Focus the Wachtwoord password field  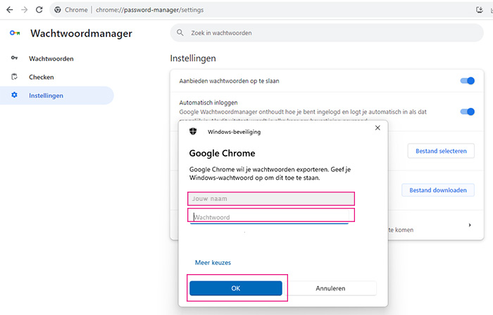271,216
